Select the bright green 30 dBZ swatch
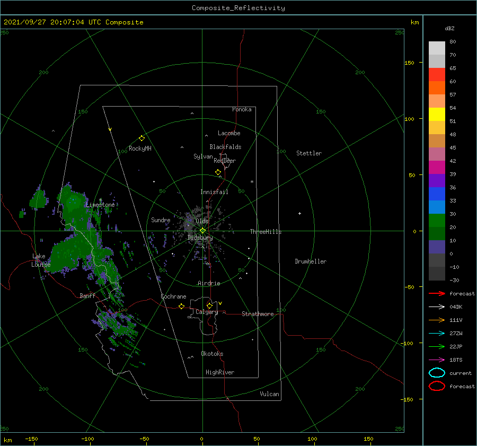This screenshot has width=477, height=446. 437,220
